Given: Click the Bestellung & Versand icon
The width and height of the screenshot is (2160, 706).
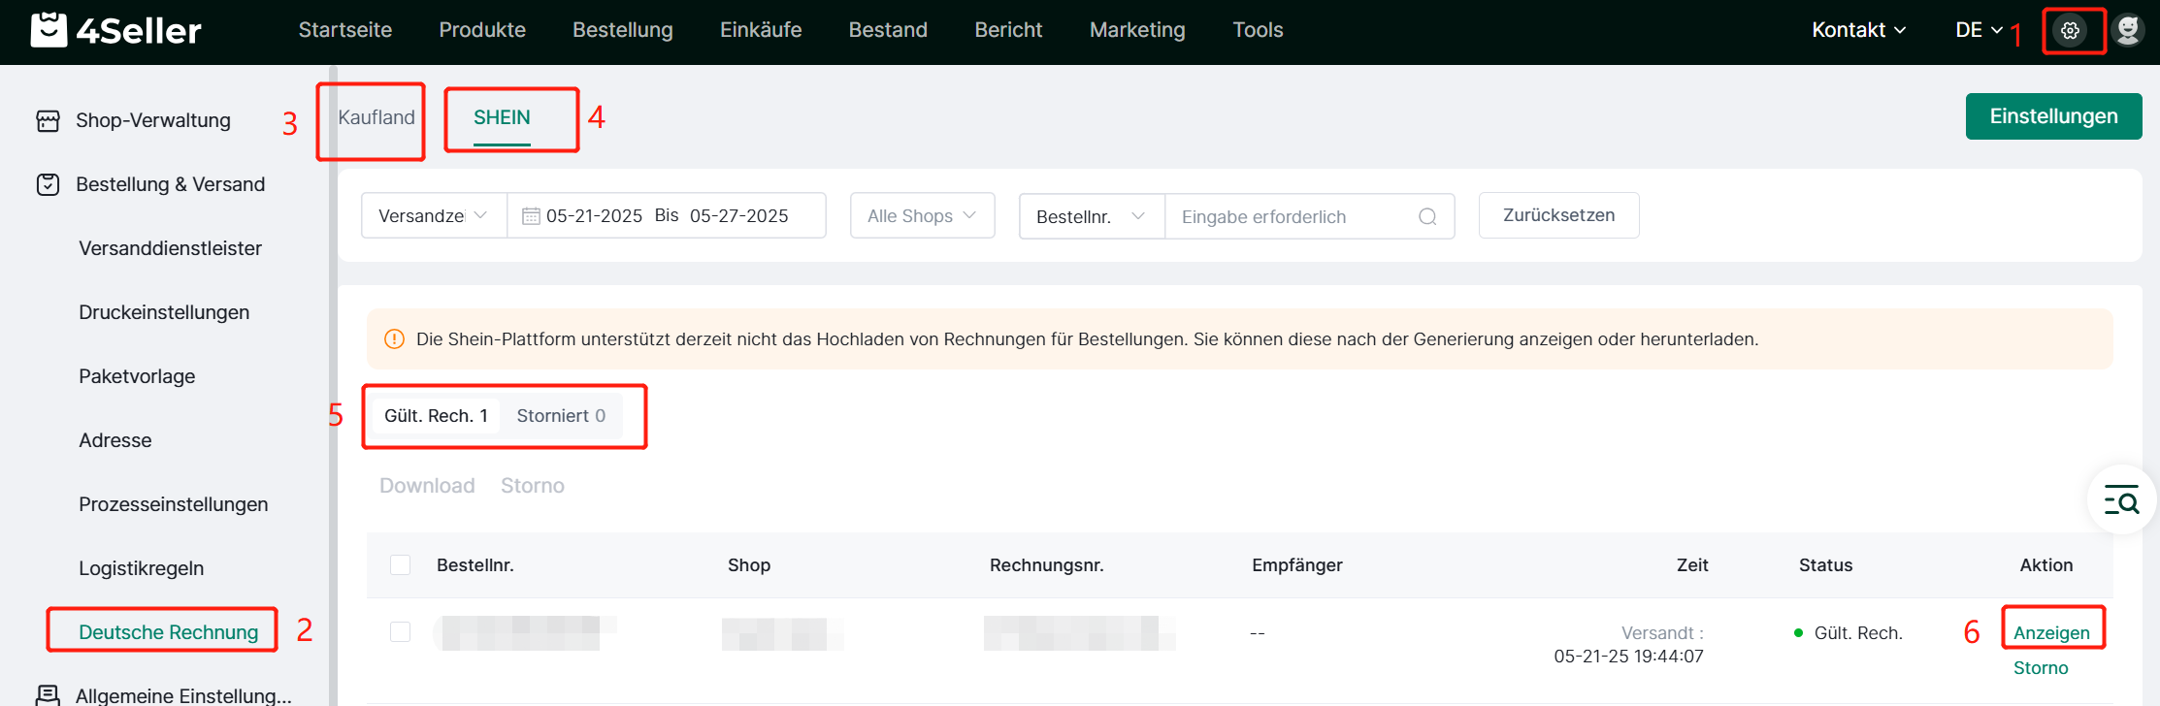Looking at the screenshot, I should 48,184.
